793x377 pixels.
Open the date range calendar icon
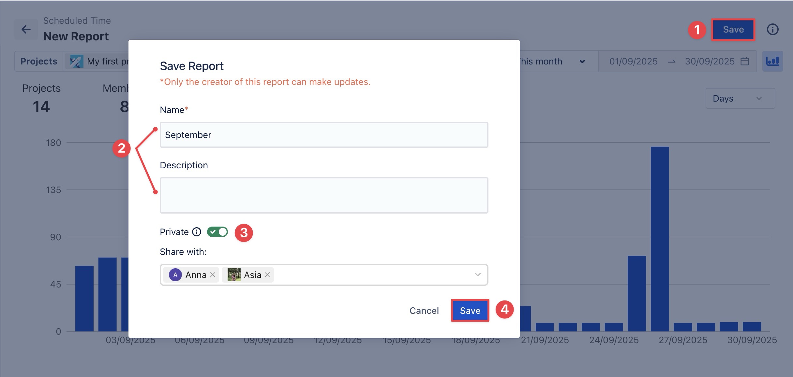745,61
